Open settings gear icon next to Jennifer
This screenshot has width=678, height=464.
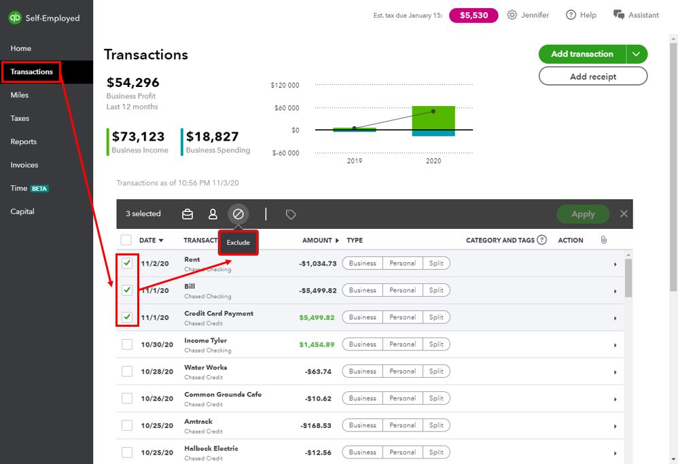[512, 15]
